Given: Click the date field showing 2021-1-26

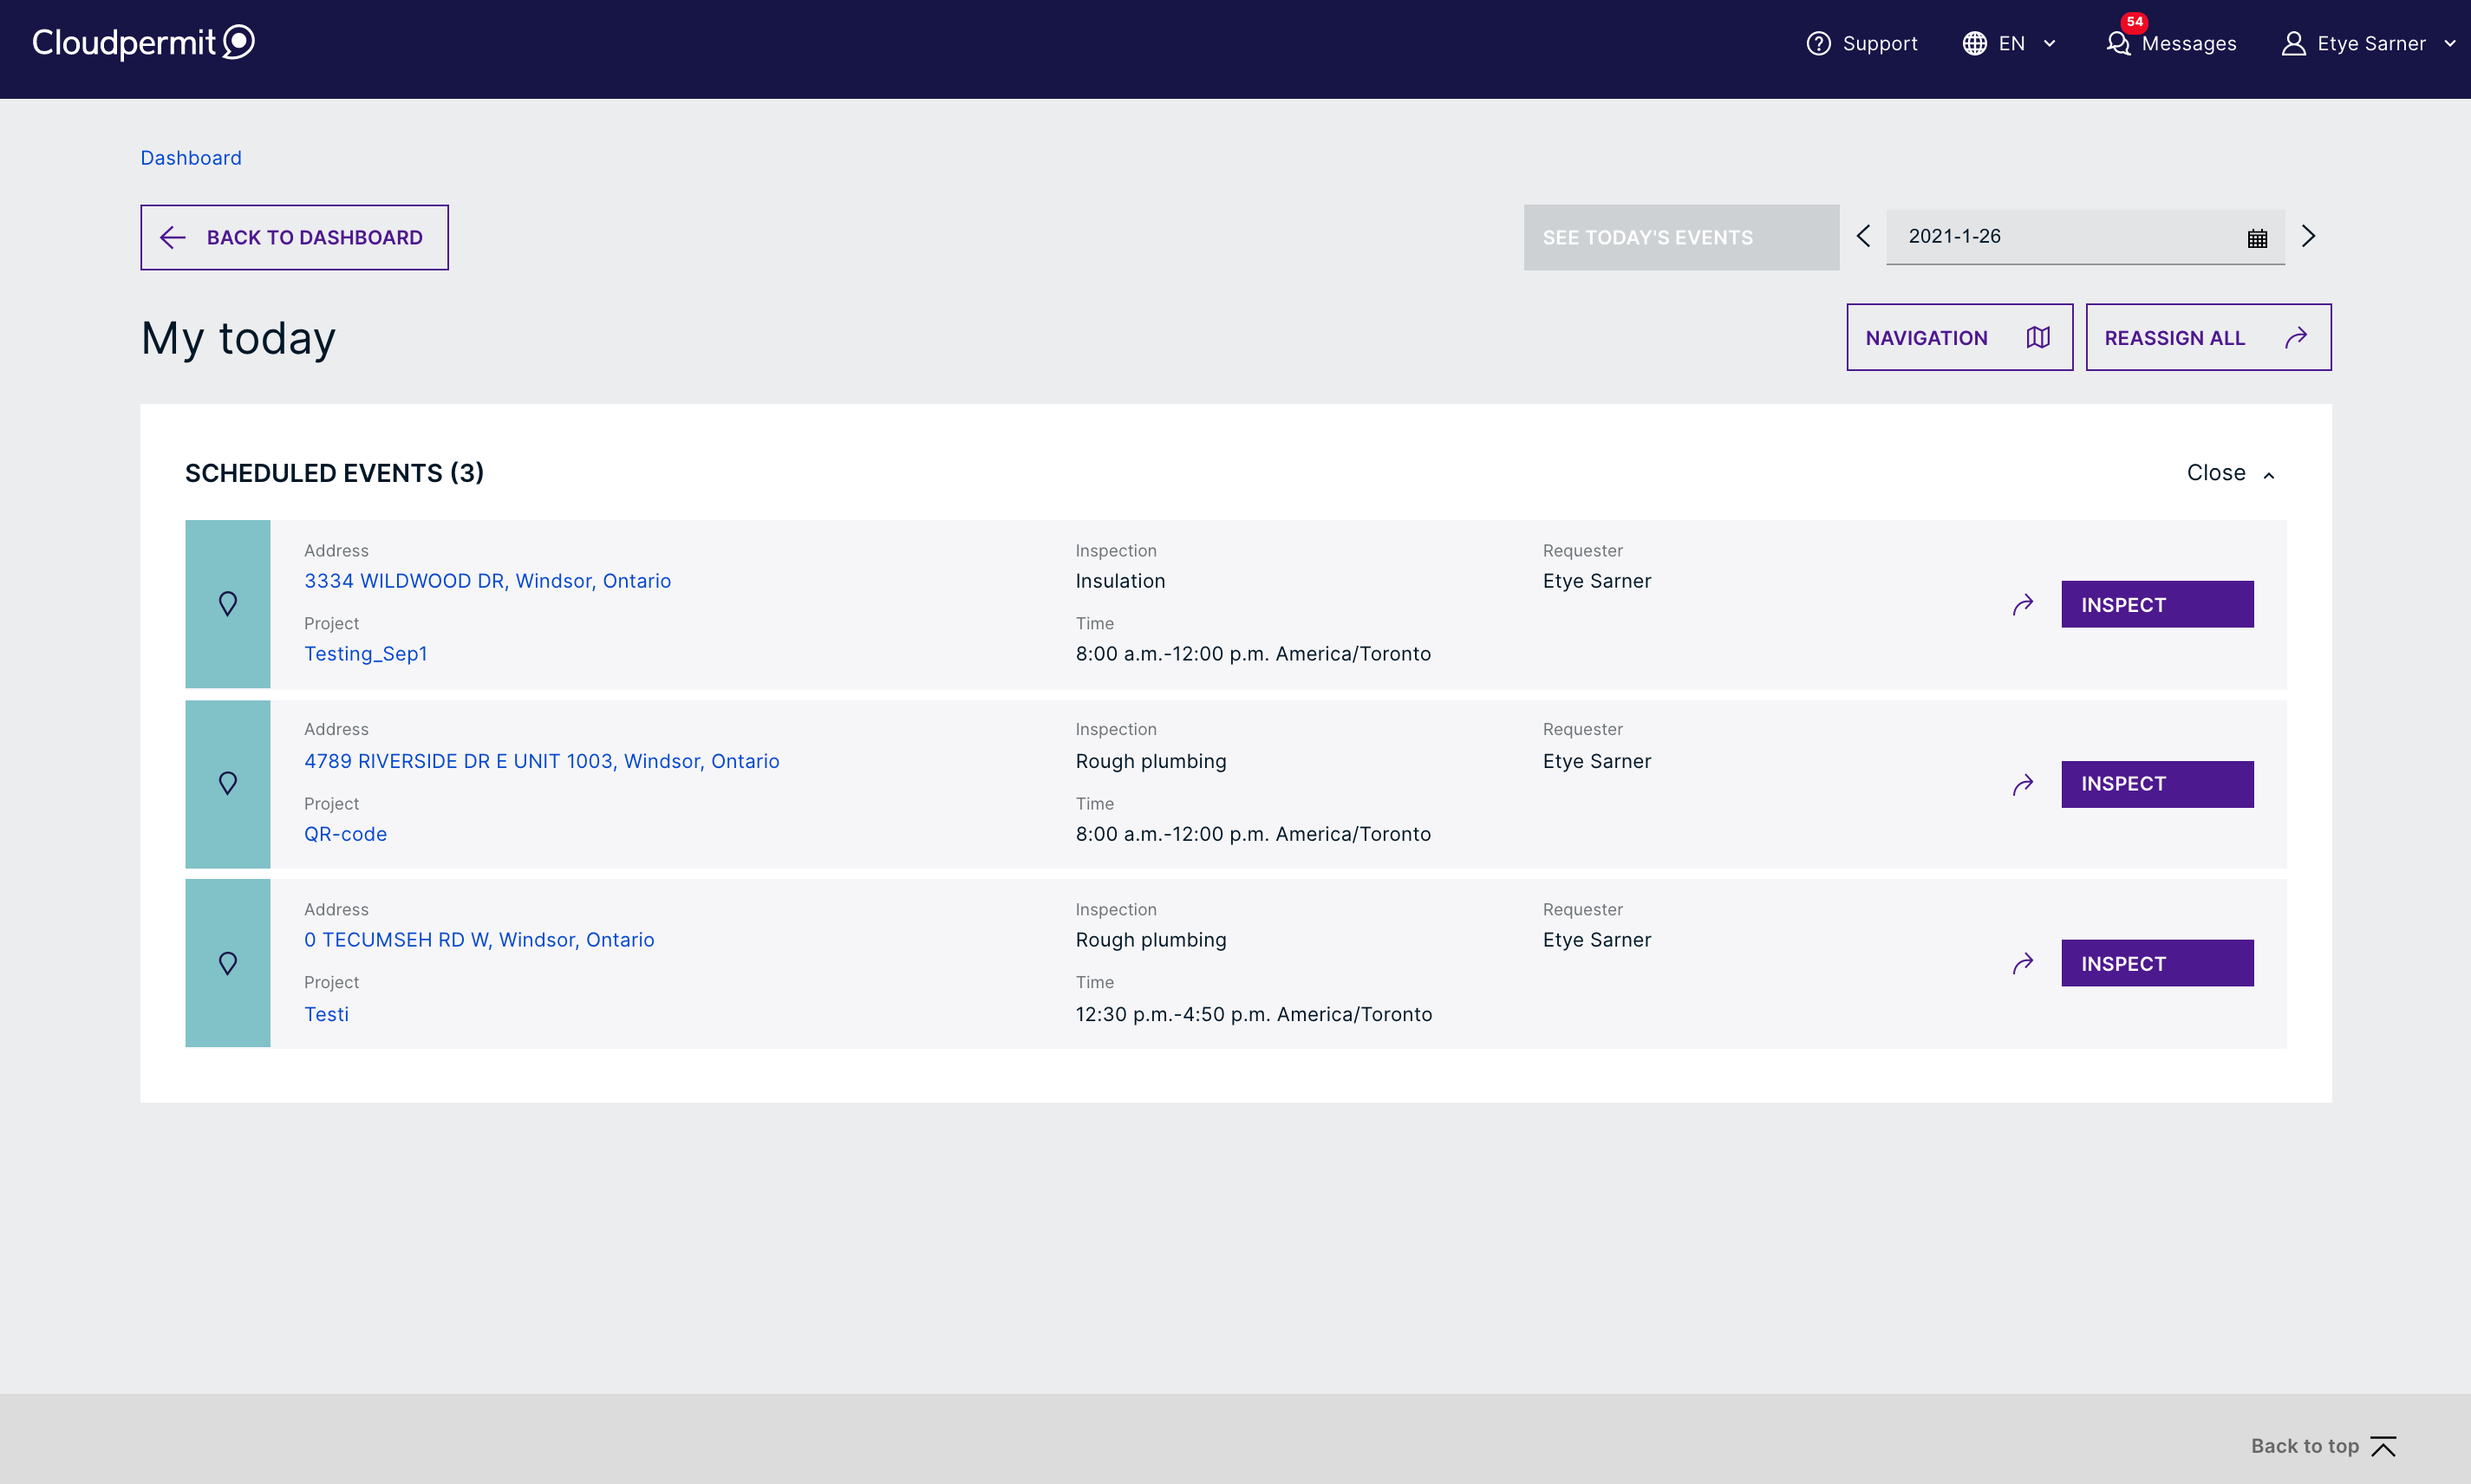Looking at the screenshot, I should 2060,236.
